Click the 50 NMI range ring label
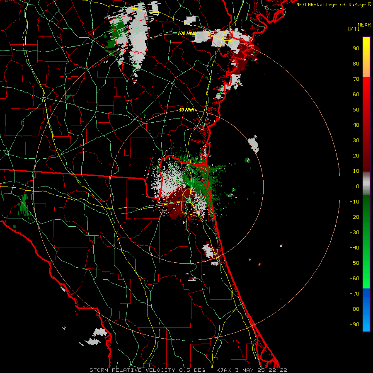 pyautogui.click(x=186, y=110)
